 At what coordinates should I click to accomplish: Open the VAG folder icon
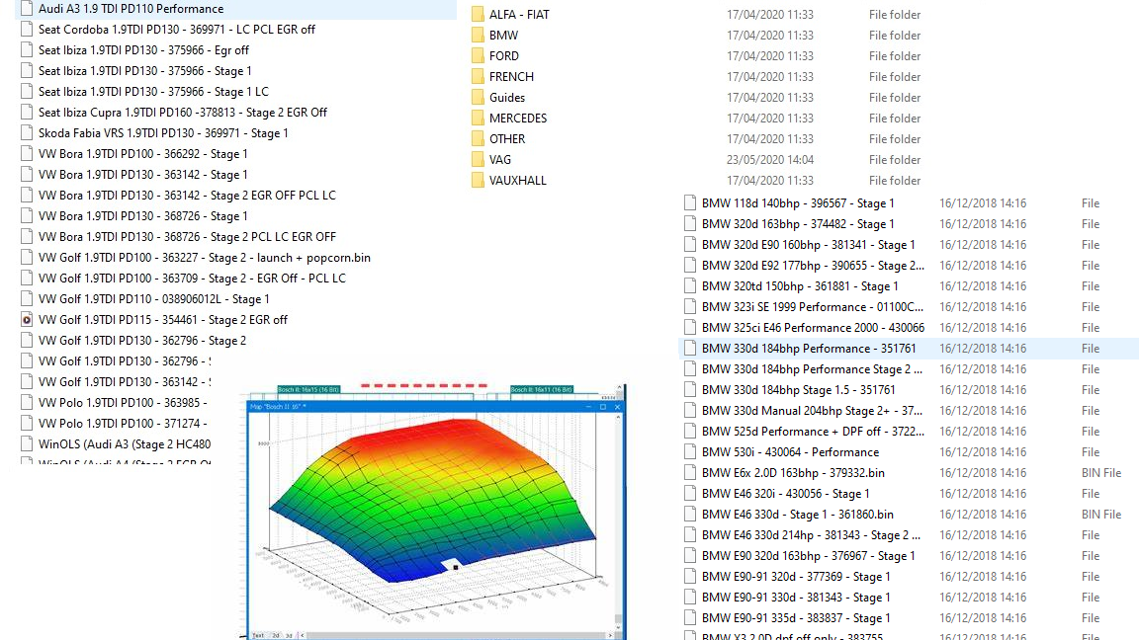tap(478, 160)
